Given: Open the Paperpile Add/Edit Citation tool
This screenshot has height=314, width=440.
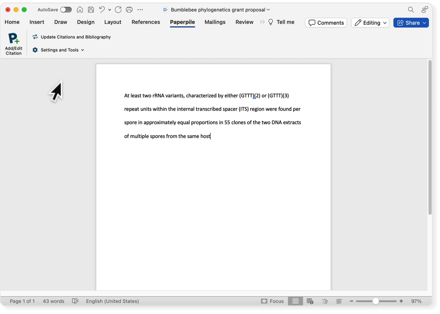Looking at the screenshot, I should (13, 43).
